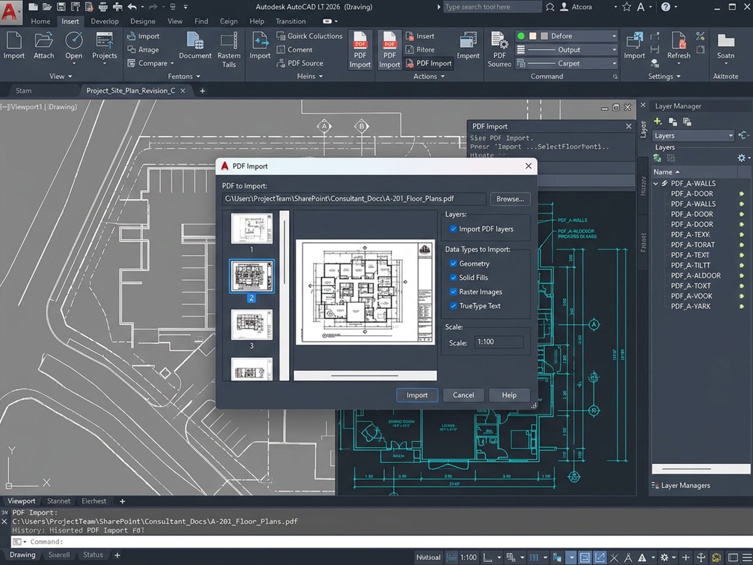Screen dimensions: 753x565
Task: Click the Insert item in Actions group
Action: (420, 36)
